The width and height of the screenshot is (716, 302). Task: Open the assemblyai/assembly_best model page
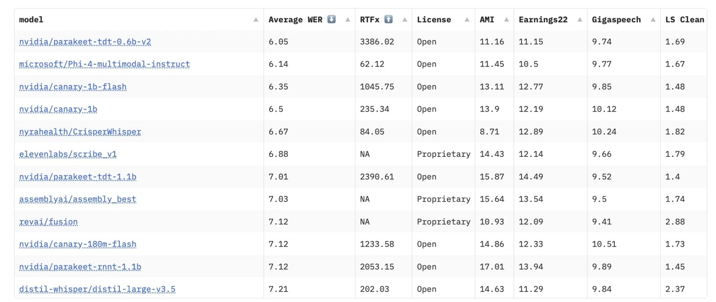click(78, 199)
